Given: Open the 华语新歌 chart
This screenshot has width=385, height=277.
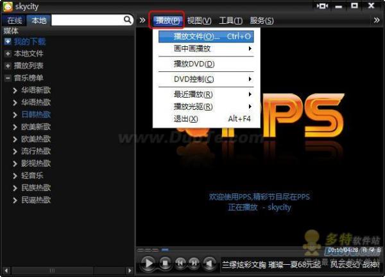Looking at the screenshot, I should click(x=36, y=90).
